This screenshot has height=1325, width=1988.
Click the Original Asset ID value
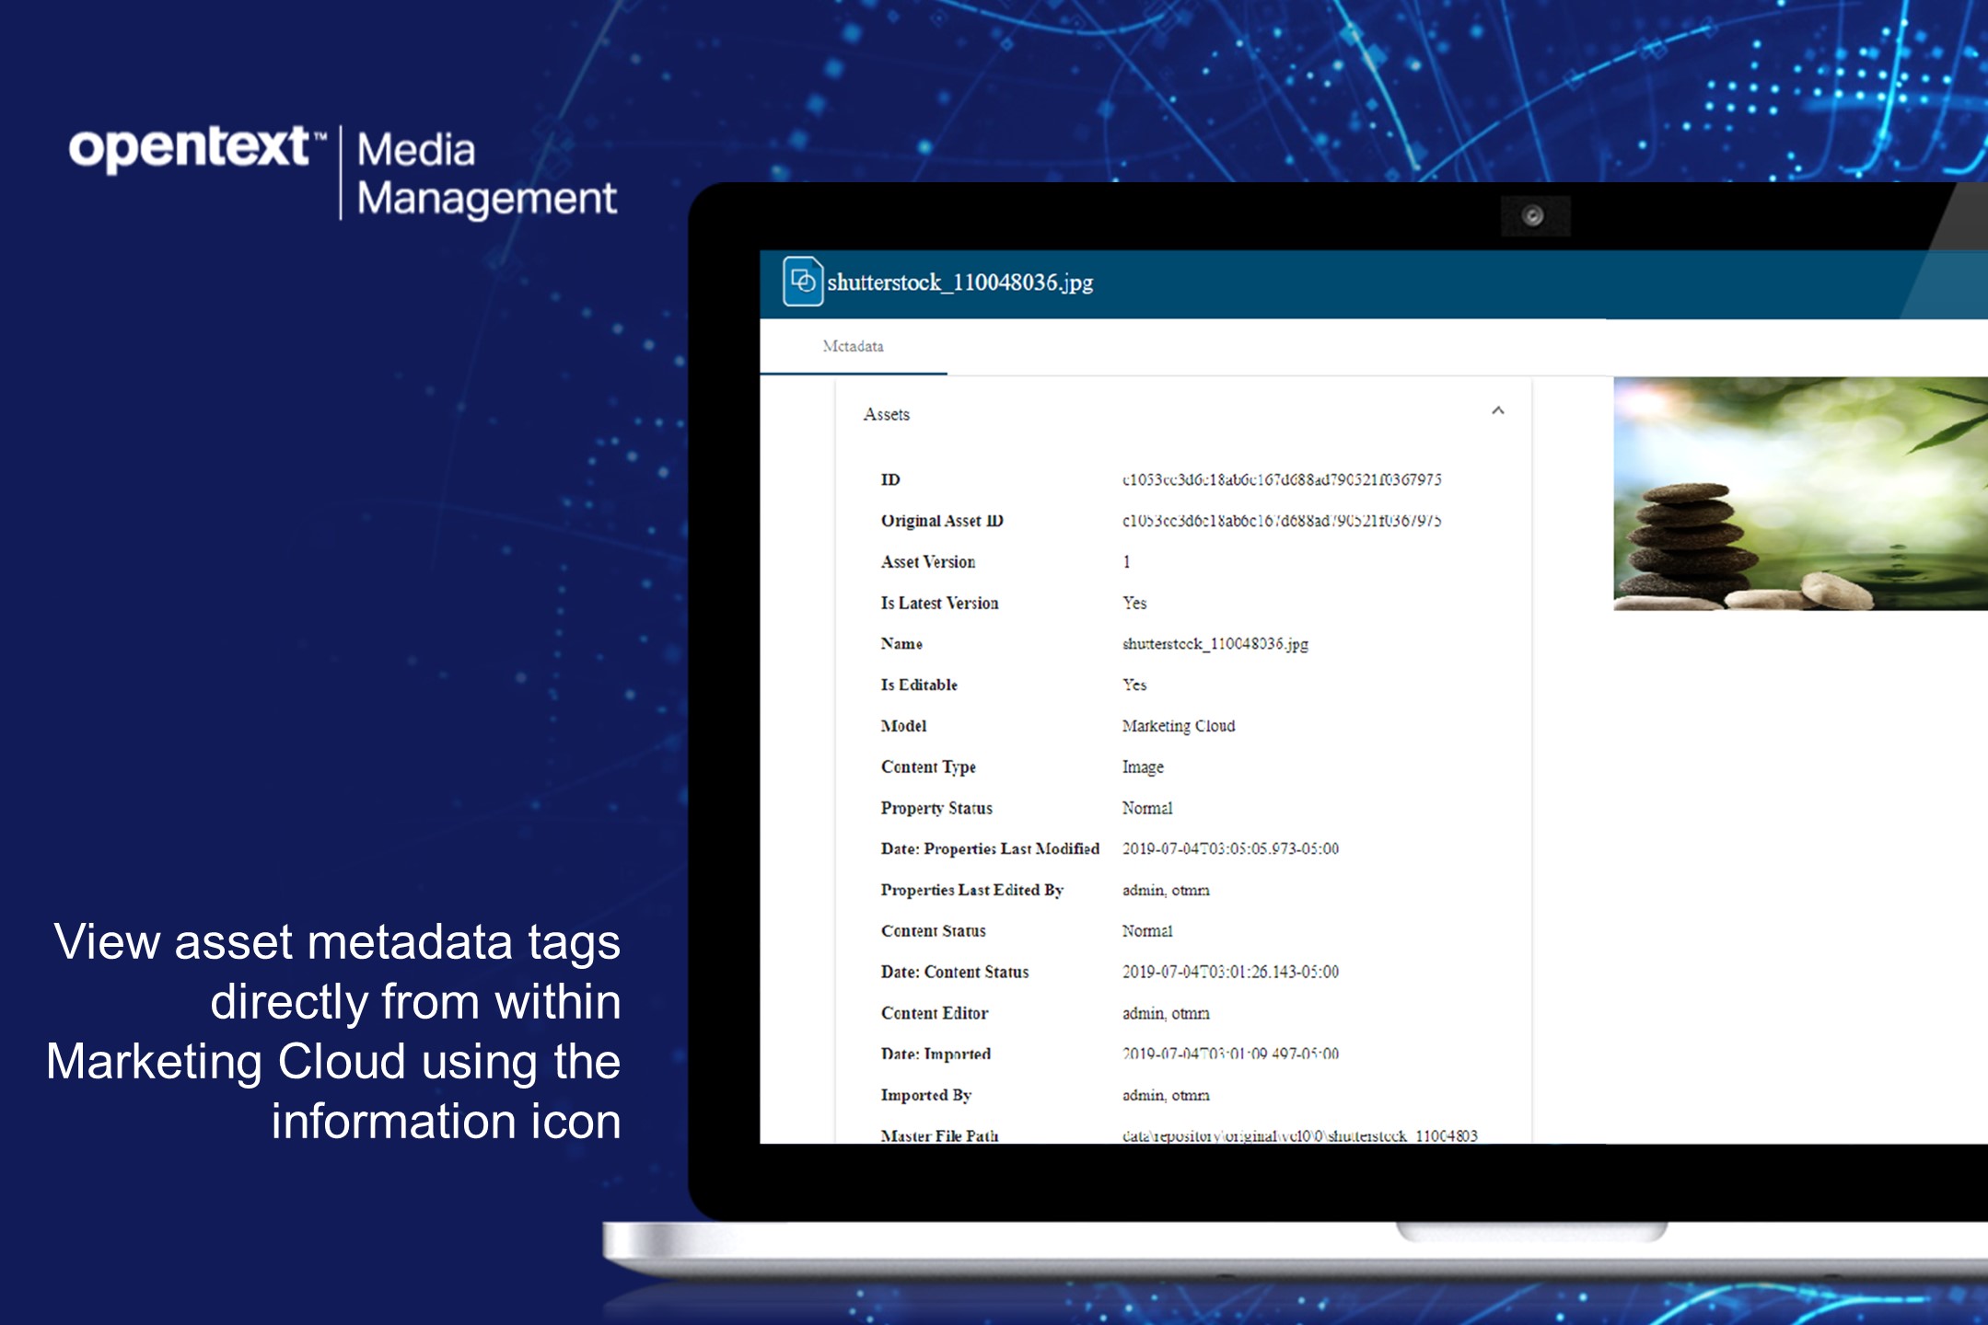pos(1283,520)
